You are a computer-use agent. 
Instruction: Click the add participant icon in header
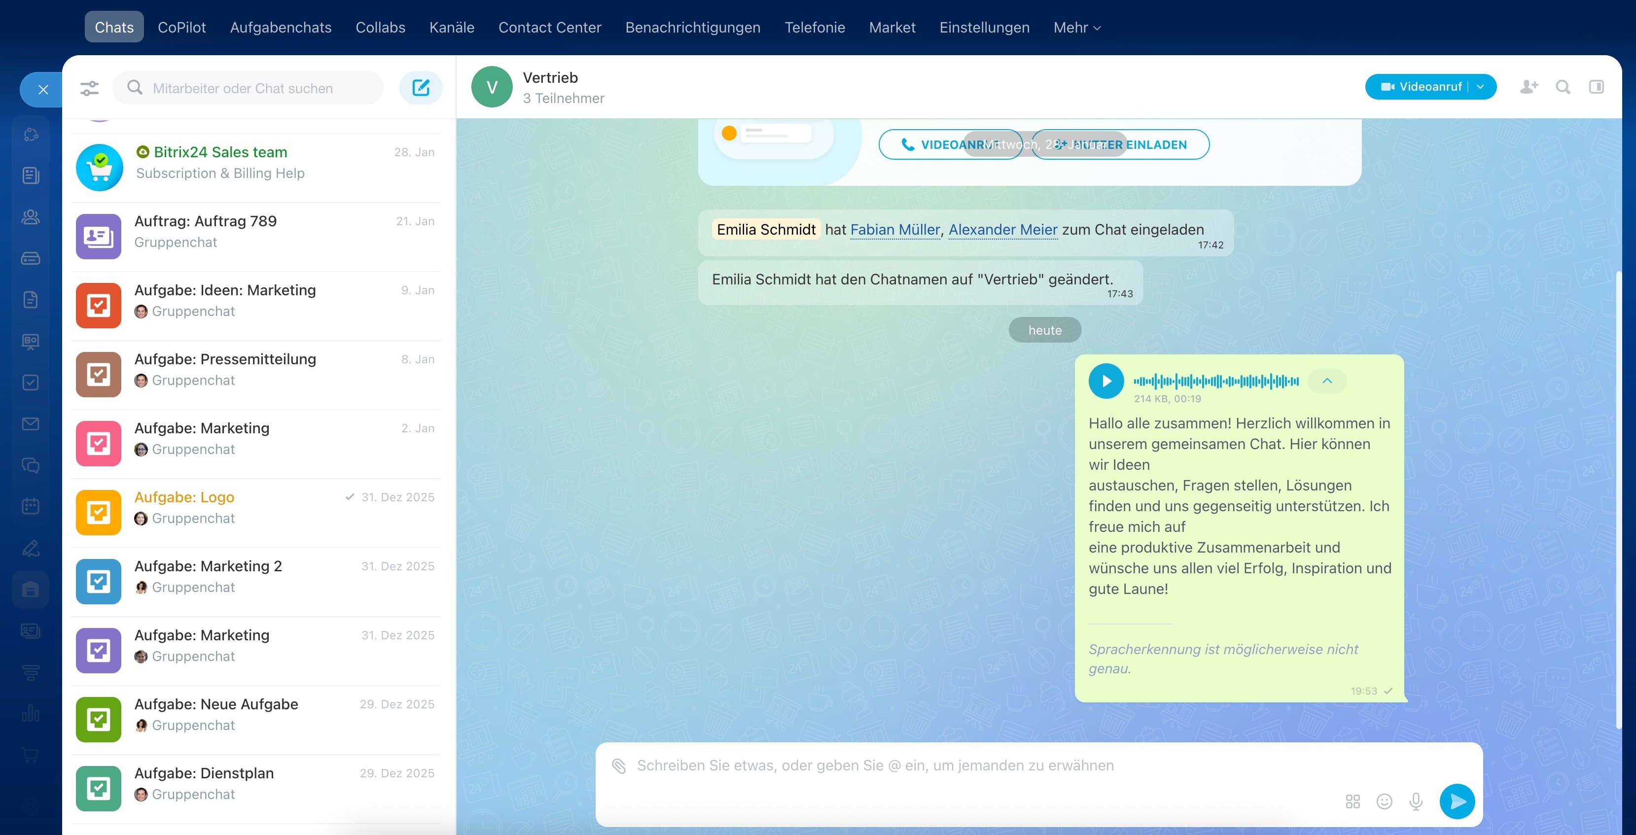(1529, 87)
